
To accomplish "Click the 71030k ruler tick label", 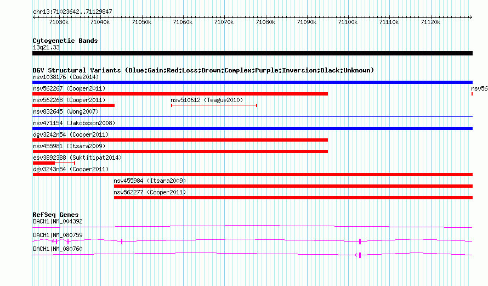I will point(59,22).
